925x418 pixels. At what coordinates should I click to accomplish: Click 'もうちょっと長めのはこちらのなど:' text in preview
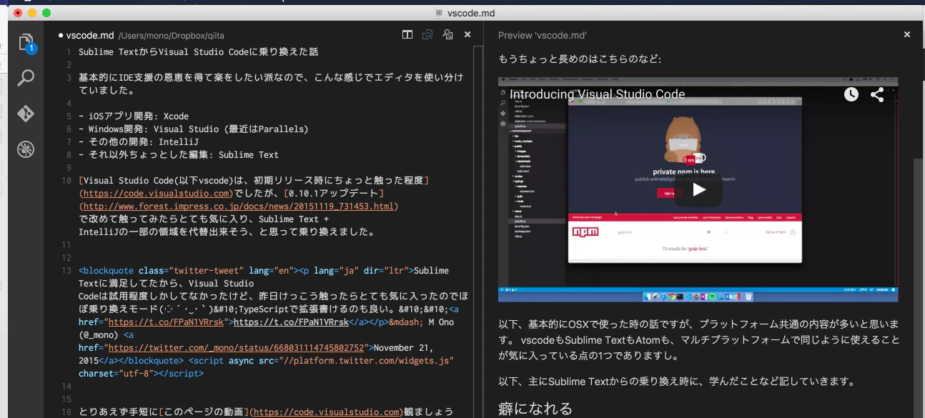tap(580, 59)
